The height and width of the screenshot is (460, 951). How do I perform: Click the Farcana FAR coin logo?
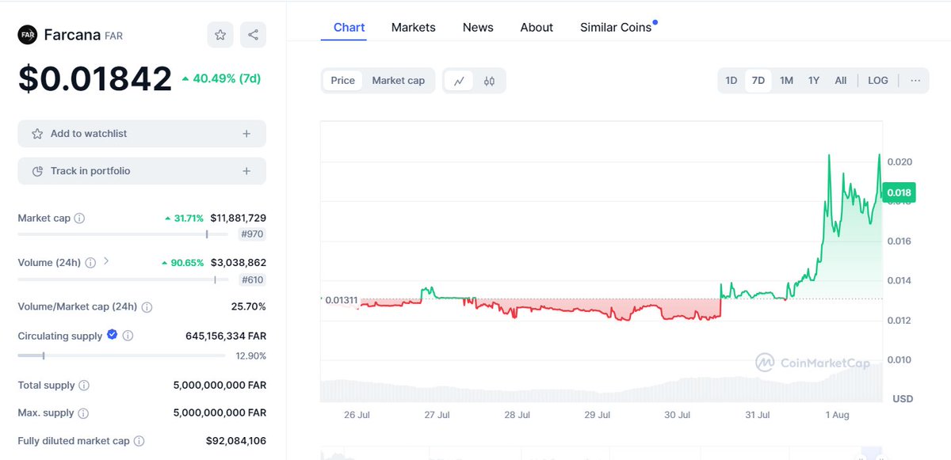28,35
